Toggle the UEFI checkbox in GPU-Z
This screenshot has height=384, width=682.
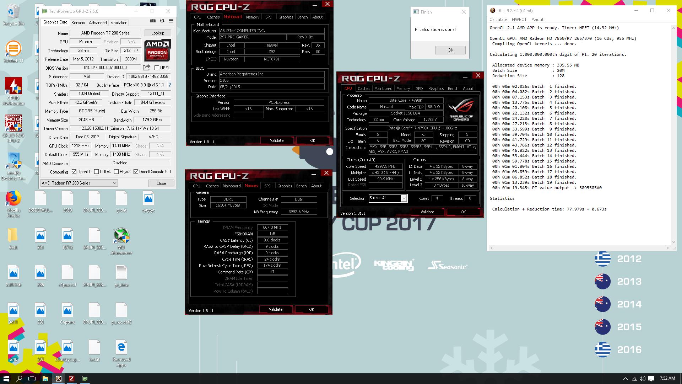pos(157,68)
